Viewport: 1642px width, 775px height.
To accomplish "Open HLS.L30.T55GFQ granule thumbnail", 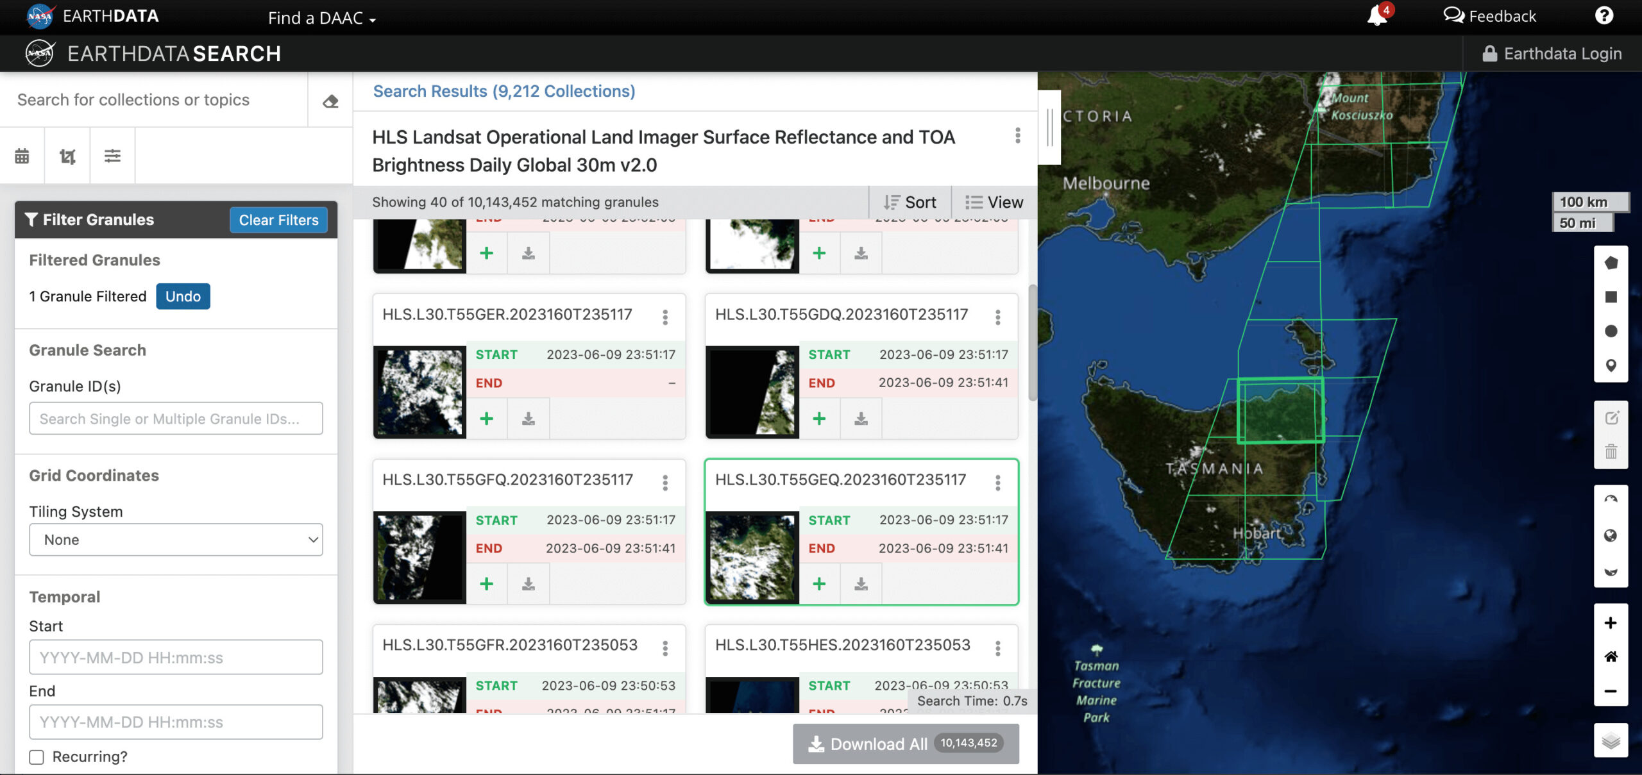I will 419,557.
